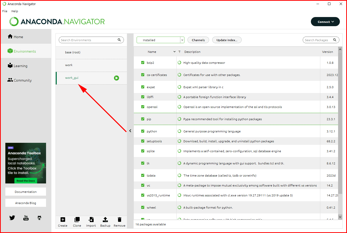Screen dimensions: 347x233
Task: Click the Read the Docs button
Action: [26, 181]
